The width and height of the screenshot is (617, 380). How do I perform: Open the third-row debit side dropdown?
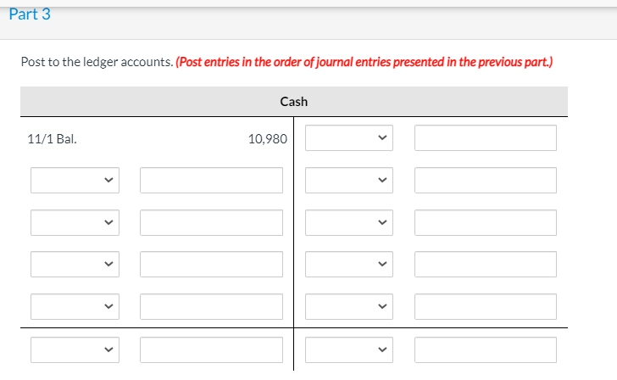75,222
